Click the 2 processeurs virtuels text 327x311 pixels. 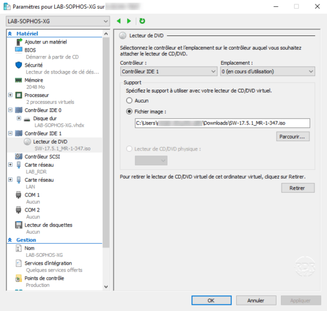tap(50, 102)
